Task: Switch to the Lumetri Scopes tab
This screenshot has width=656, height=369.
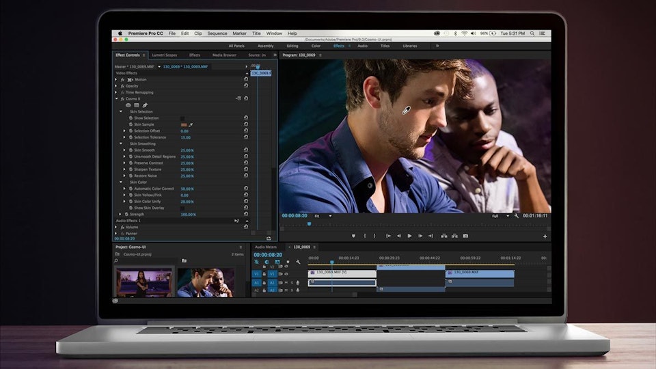Action: pos(164,55)
